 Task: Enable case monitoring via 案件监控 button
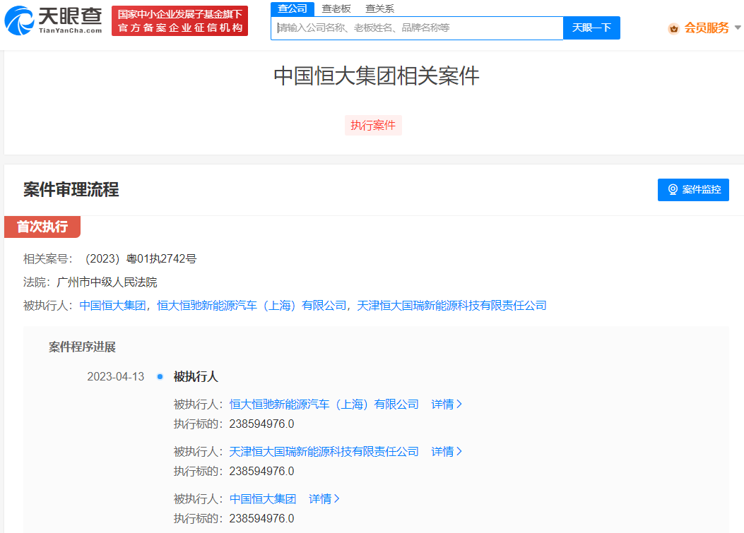tap(693, 190)
